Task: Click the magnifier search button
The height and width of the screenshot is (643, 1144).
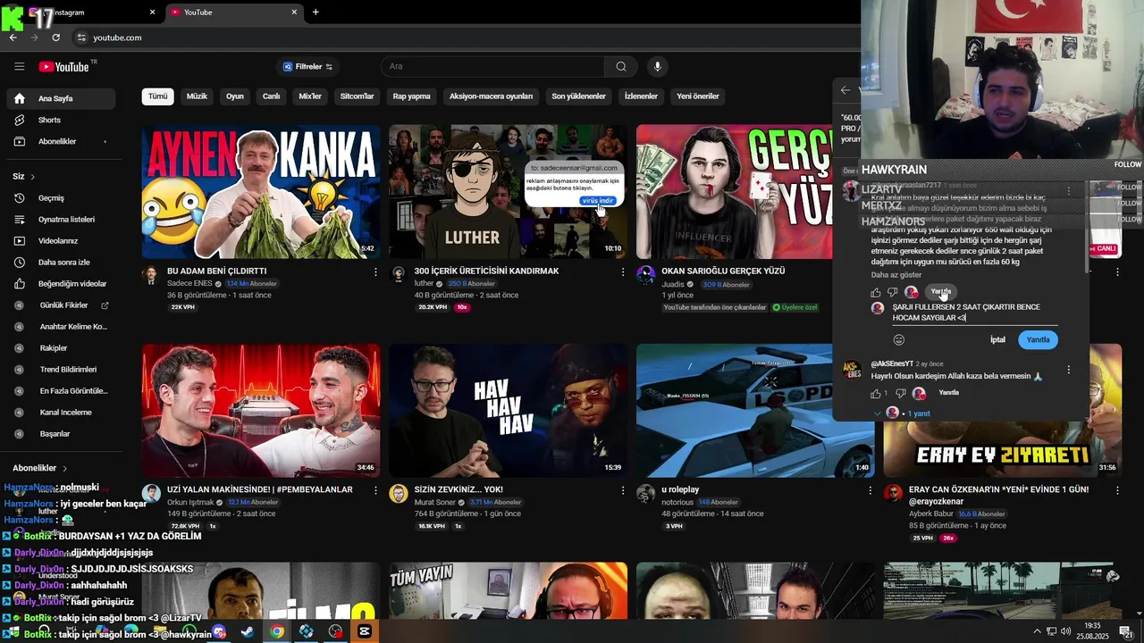Action: pyautogui.click(x=621, y=66)
